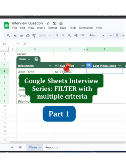Decrease font size with minus button

[x=110, y=36]
